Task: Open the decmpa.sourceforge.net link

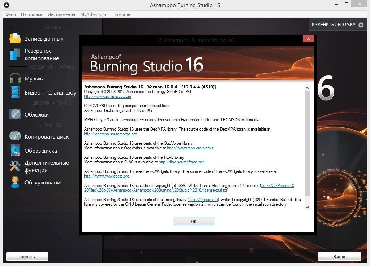Action: (x=111, y=134)
